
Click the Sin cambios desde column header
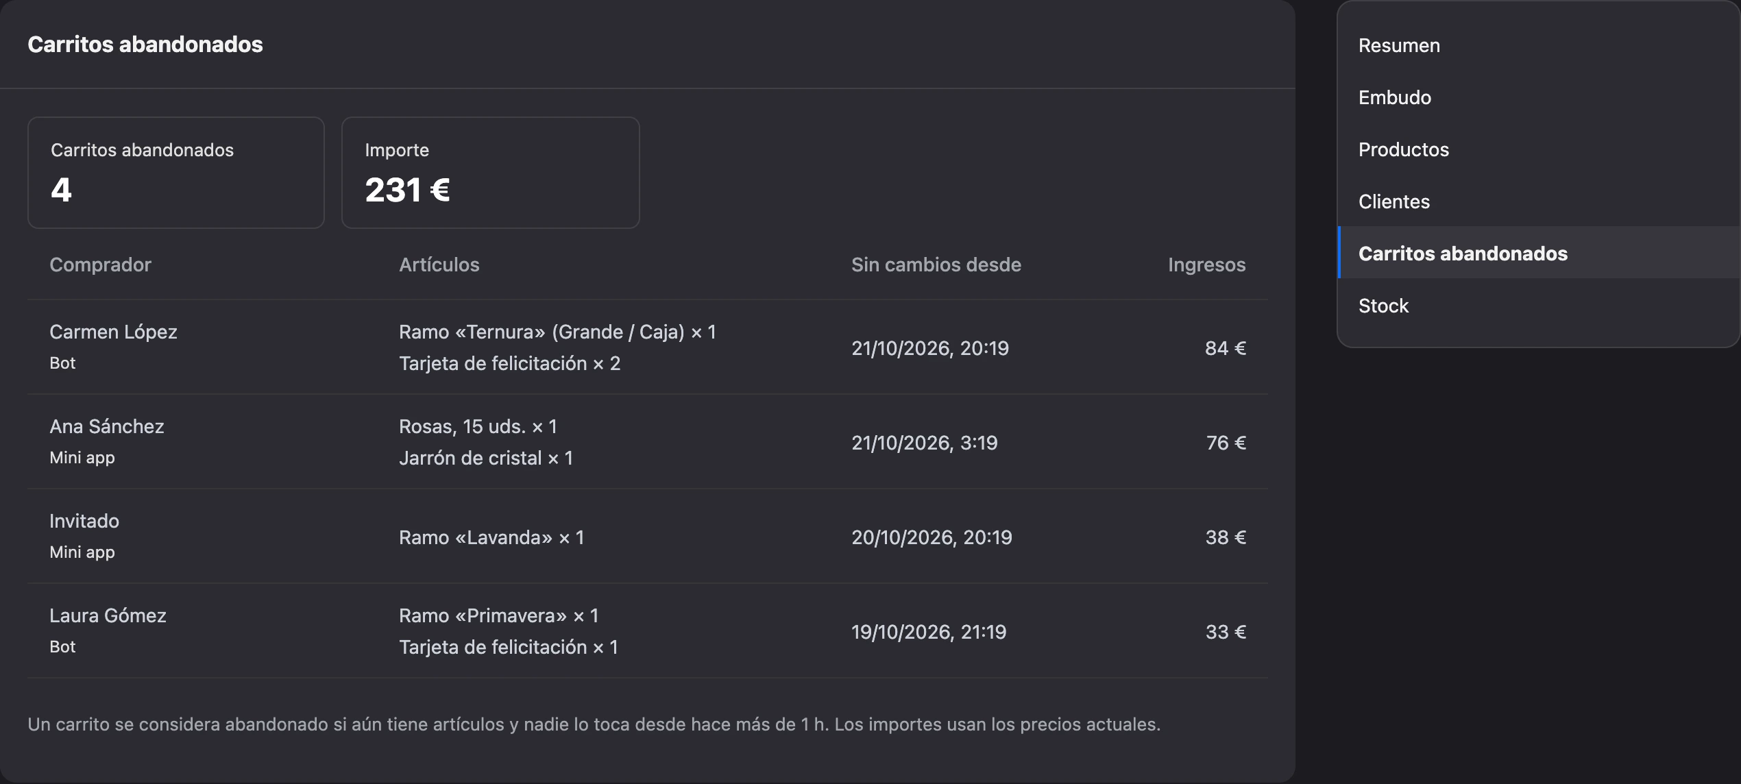[x=936, y=265]
